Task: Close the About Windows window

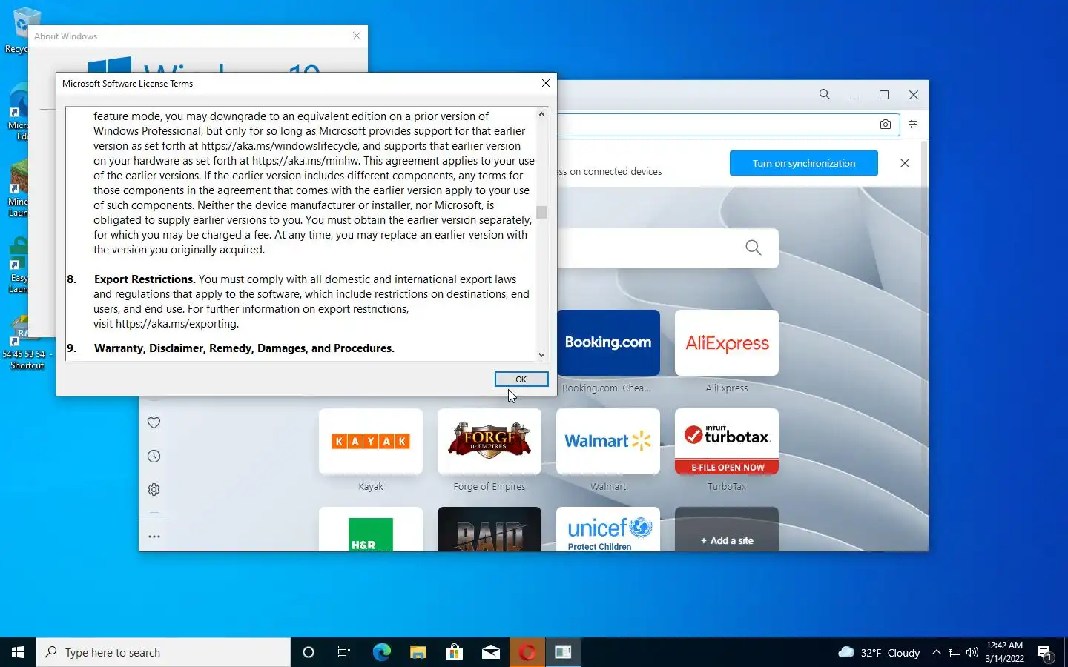Action: 357,36
